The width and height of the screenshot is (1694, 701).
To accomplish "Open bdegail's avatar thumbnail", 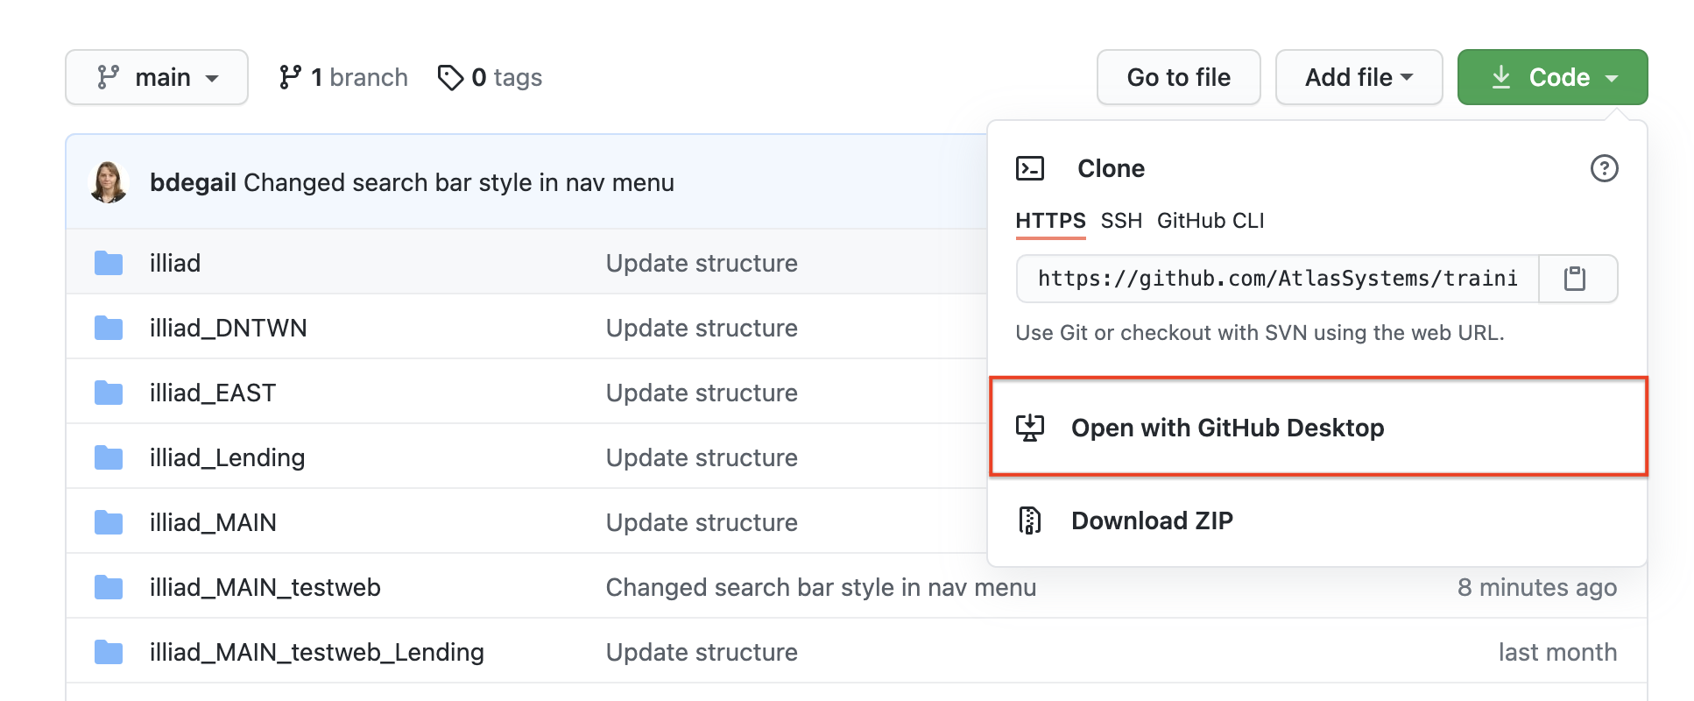I will [109, 182].
